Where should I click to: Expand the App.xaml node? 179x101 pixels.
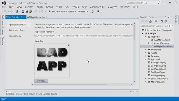tap(145, 59)
